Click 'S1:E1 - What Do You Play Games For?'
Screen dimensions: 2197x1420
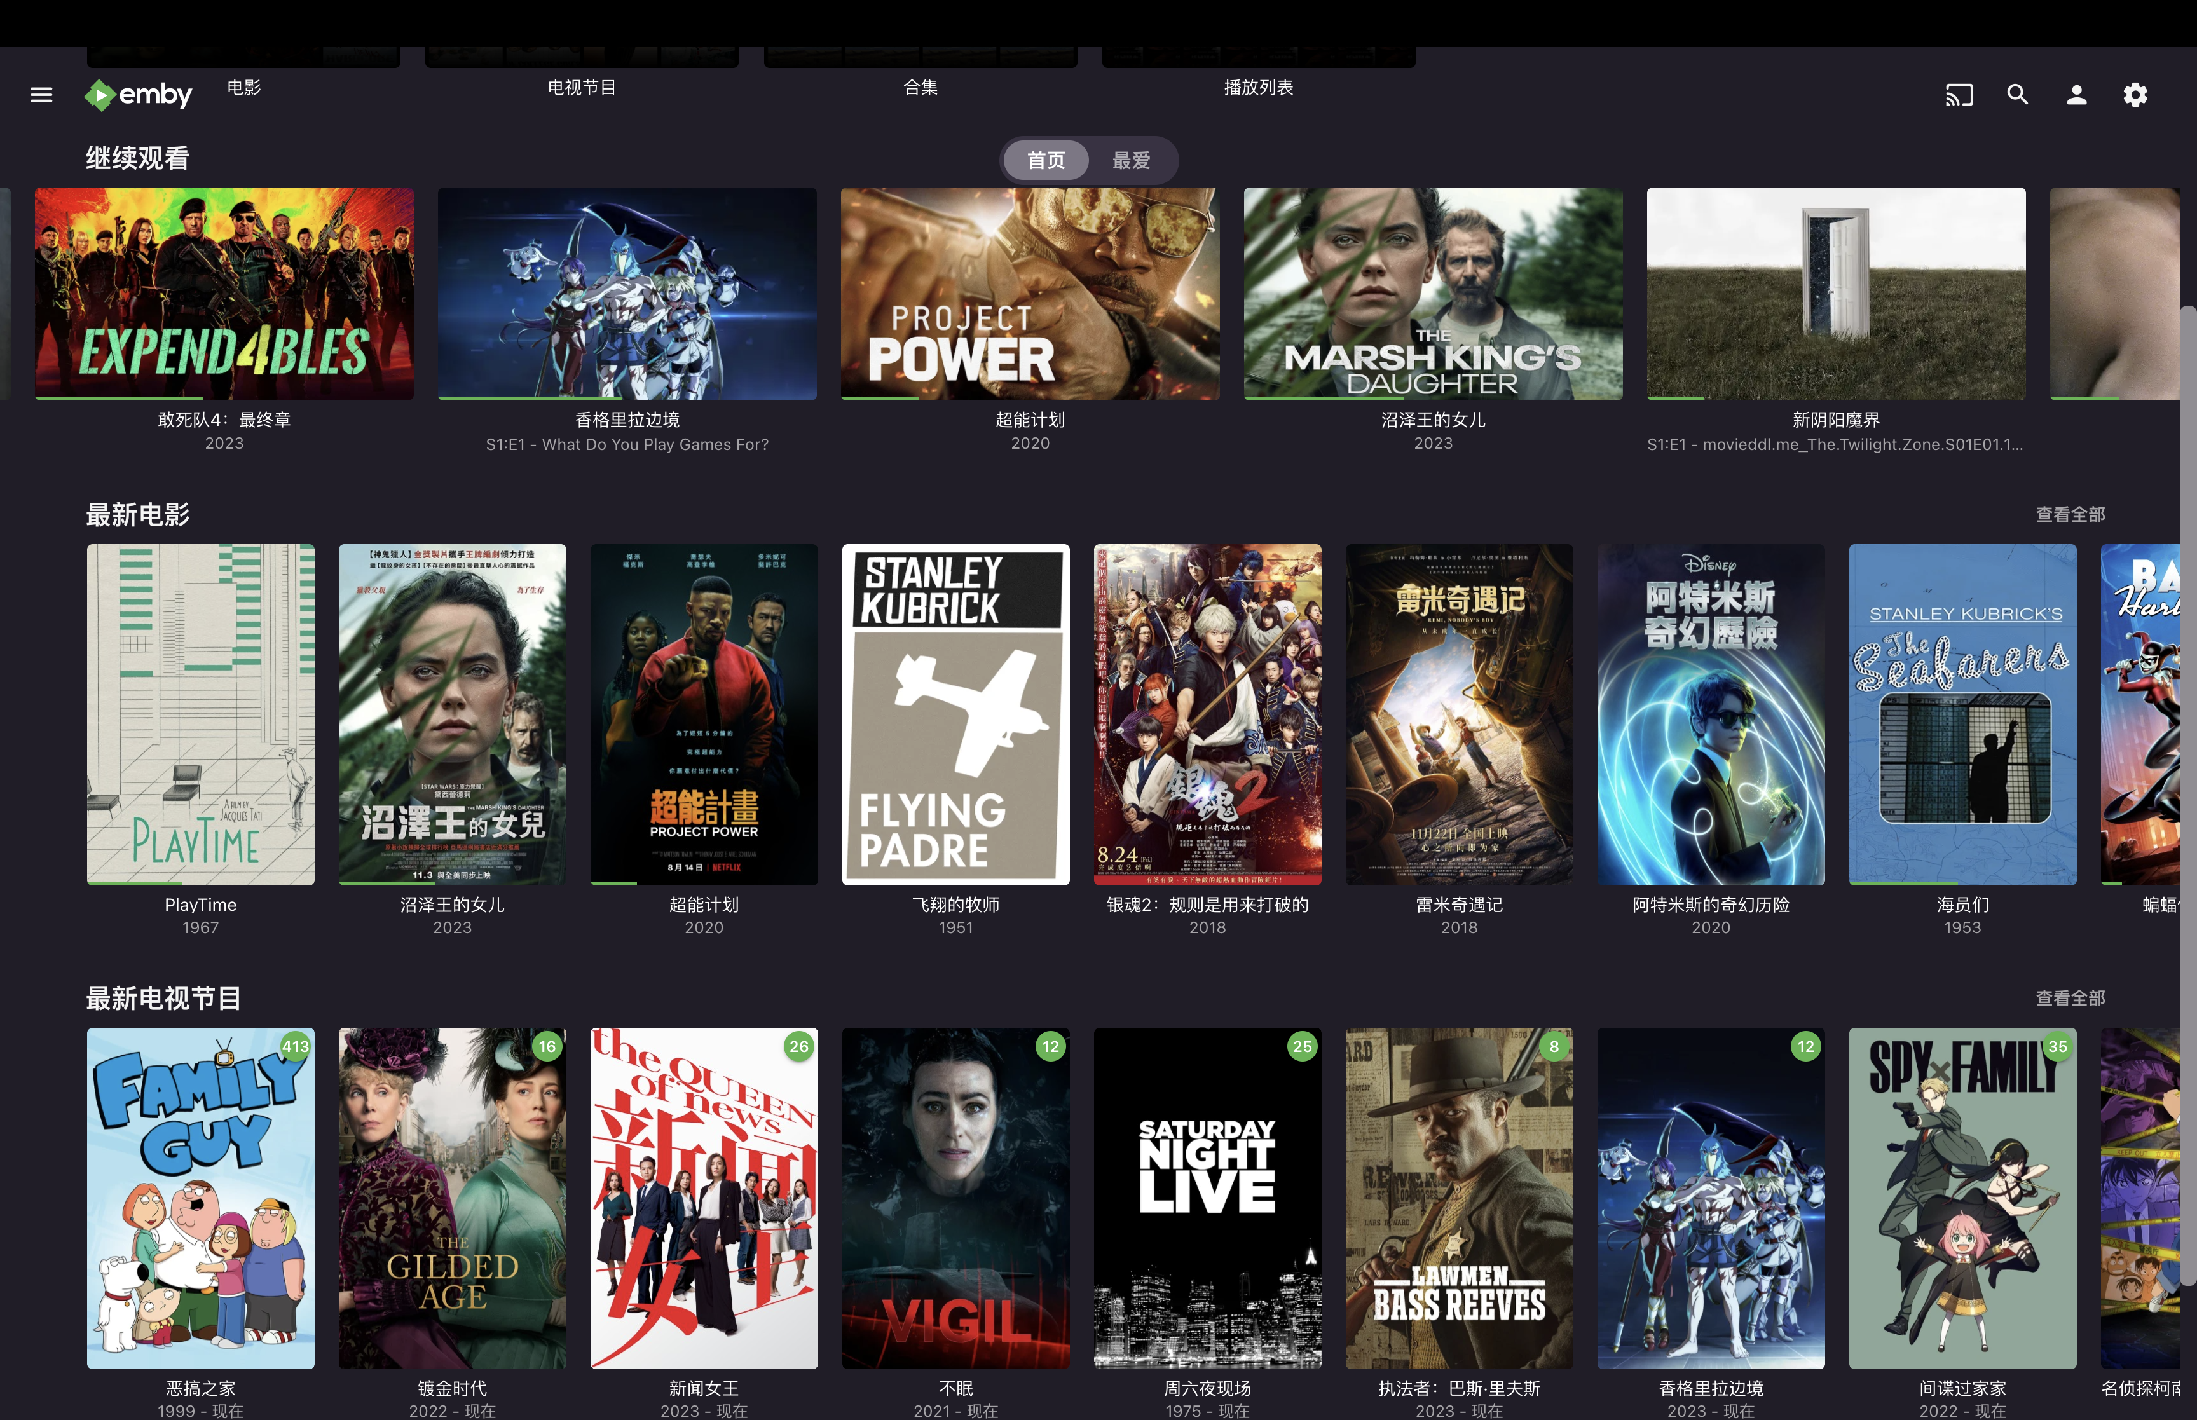pyautogui.click(x=627, y=444)
